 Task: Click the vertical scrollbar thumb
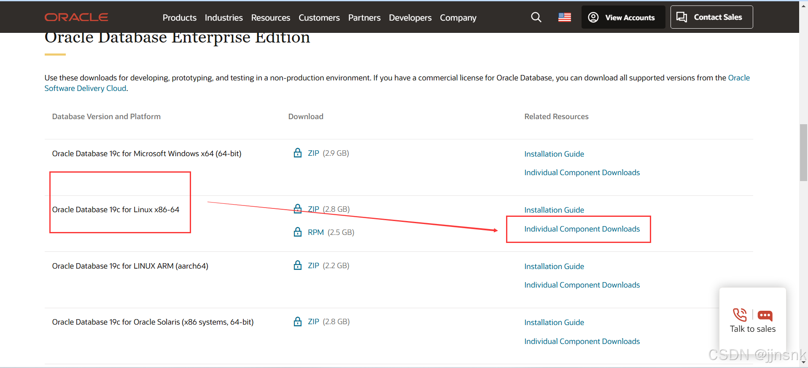(x=803, y=152)
